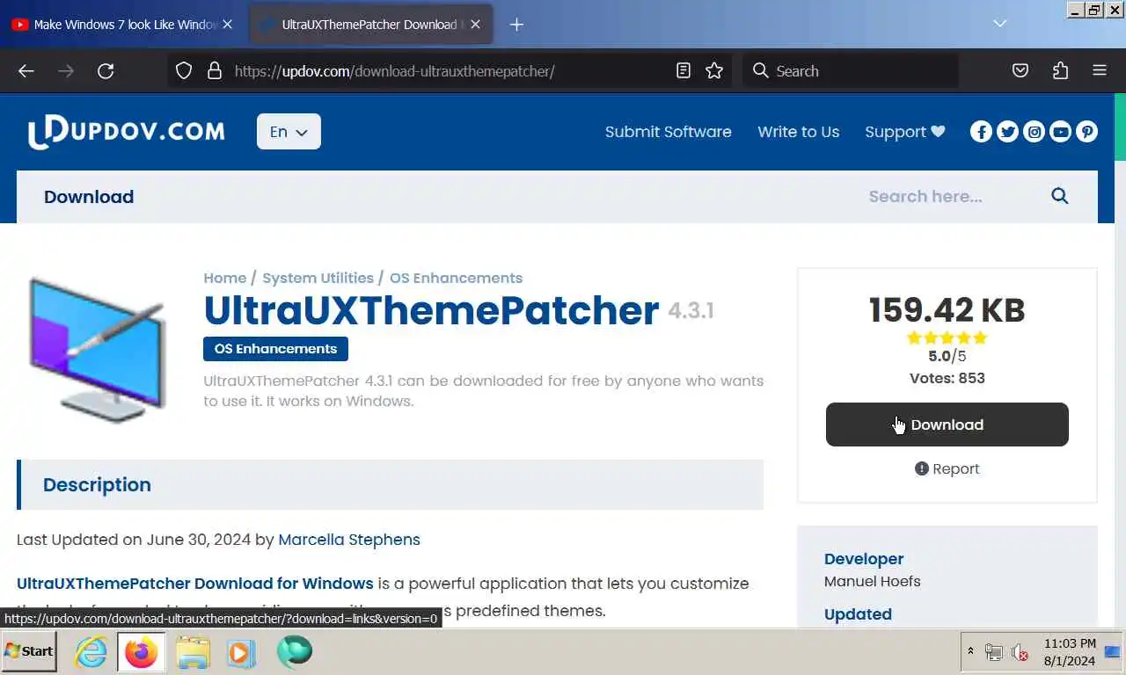Viewport: 1126px width, 675px height.
Task: Expand the list all tabs chevron
Action: (x=999, y=24)
